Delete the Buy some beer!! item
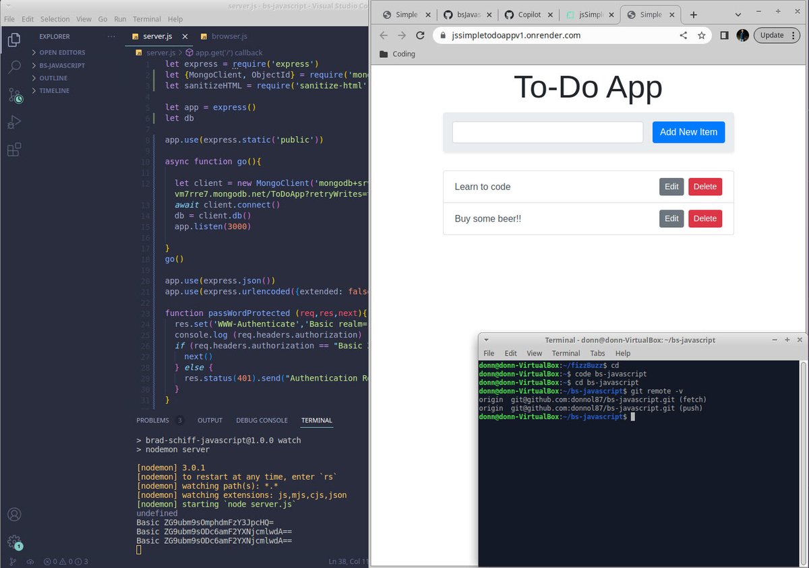Viewport: 809px width, 568px height. click(x=705, y=218)
